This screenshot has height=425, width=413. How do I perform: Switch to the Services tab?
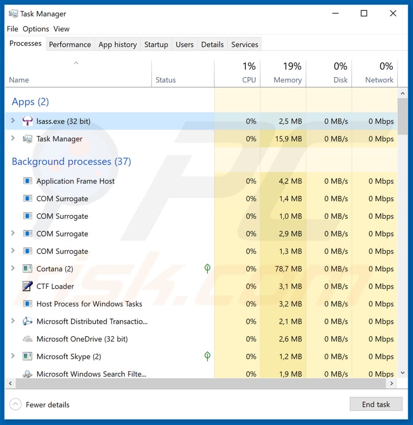click(245, 44)
